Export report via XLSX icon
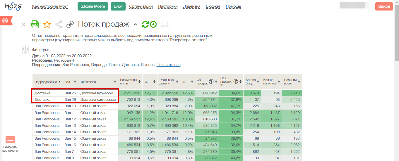The height and width of the screenshot is (161, 399). point(35,25)
